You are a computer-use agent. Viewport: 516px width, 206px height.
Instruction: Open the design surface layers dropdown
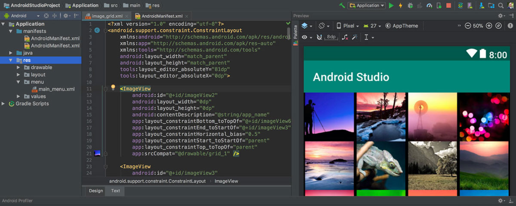click(307, 26)
